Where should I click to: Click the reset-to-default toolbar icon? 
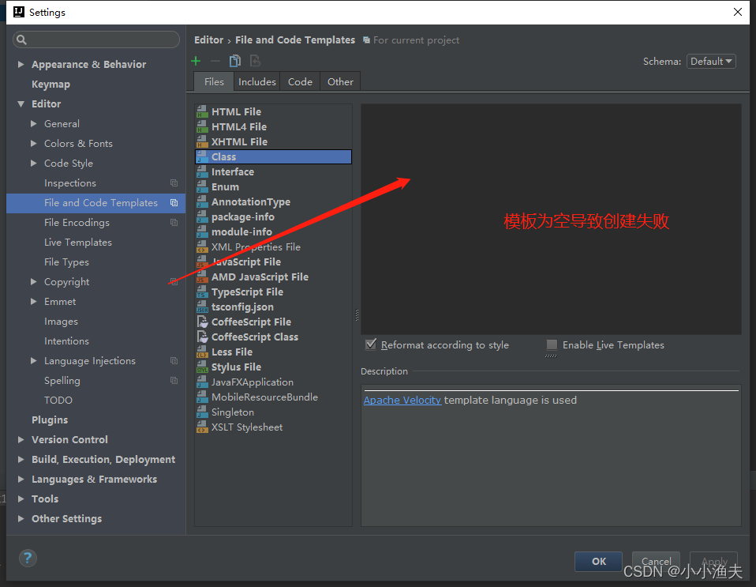point(255,61)
